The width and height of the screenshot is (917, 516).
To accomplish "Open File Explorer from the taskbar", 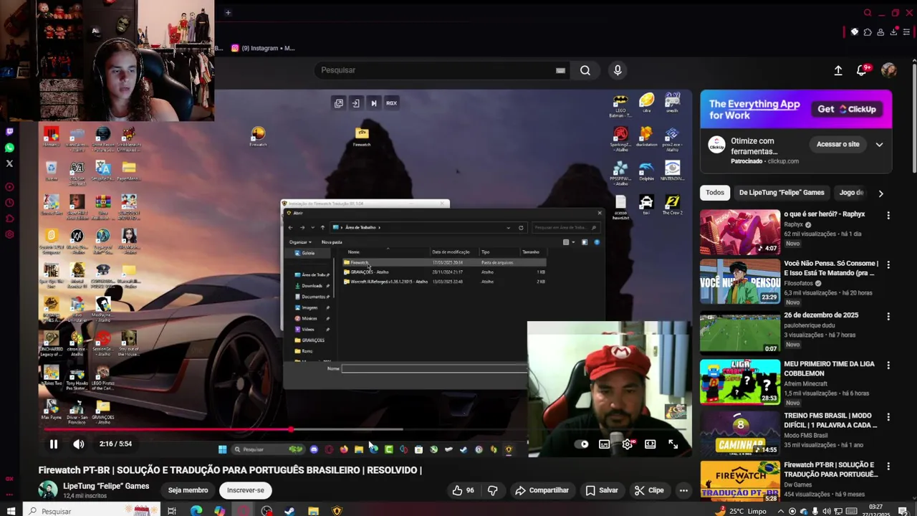I will coord(313,511).
